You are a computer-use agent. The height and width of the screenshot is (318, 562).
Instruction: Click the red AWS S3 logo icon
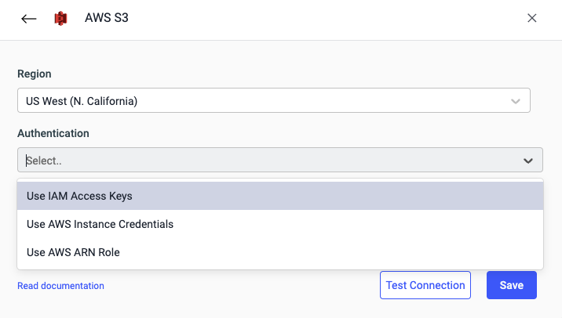click(60, 18)
